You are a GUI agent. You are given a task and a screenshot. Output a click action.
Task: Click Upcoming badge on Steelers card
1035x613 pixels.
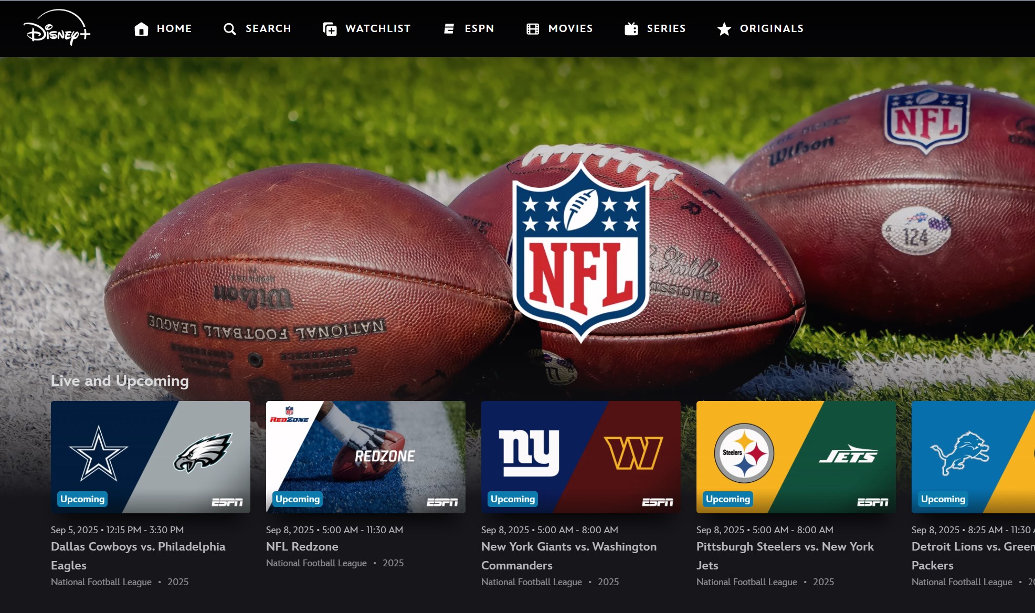click(x=728, y=499)
